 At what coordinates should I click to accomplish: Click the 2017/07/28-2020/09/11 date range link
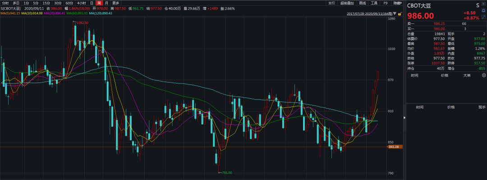pos(369,14)
